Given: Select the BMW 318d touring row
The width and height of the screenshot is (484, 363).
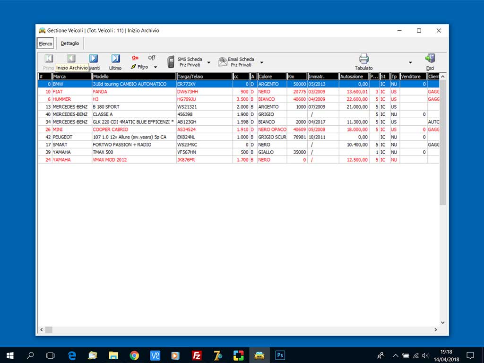Looking at the screenshot, I should 239,84.
